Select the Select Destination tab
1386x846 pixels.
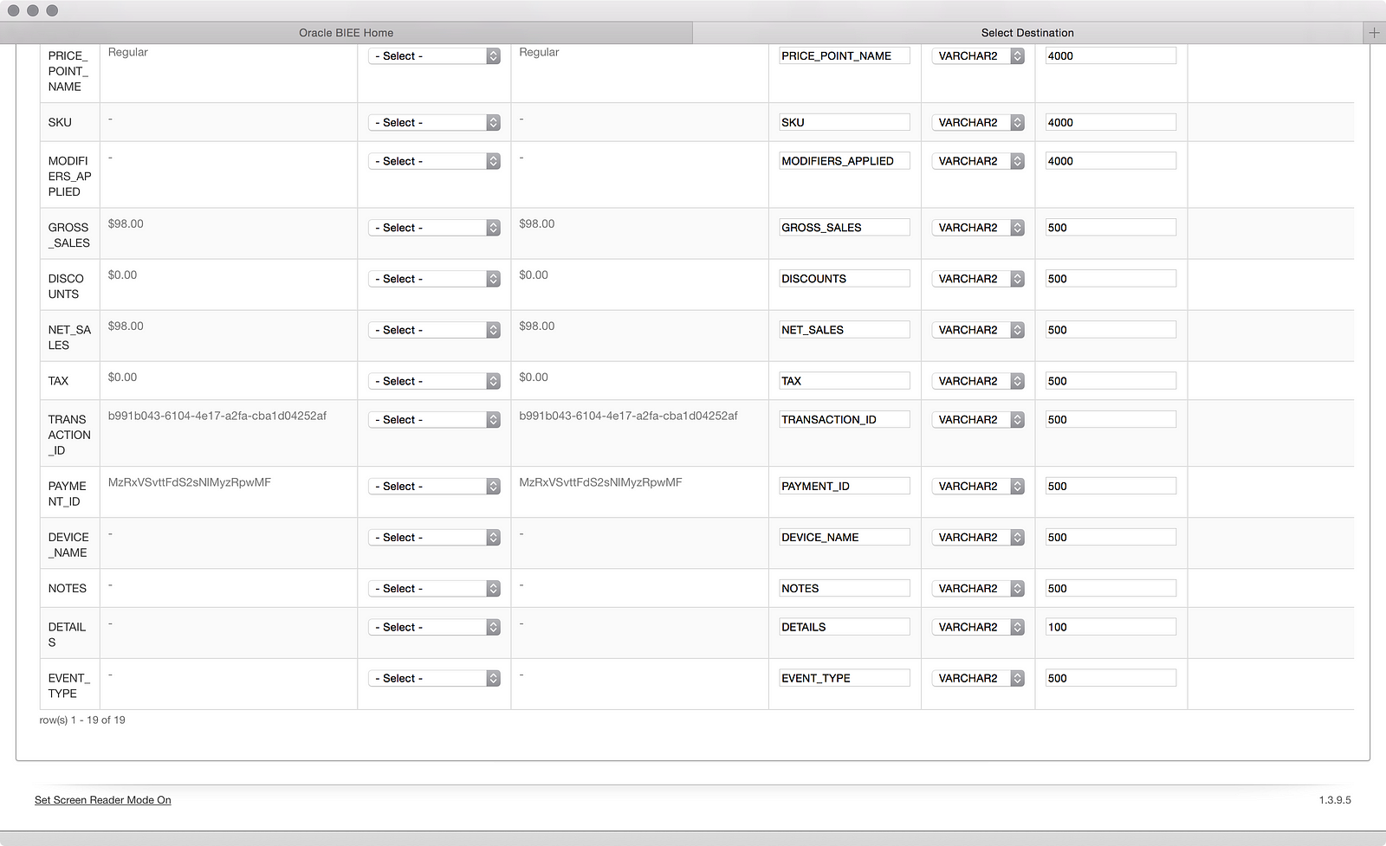[1027, 33]
